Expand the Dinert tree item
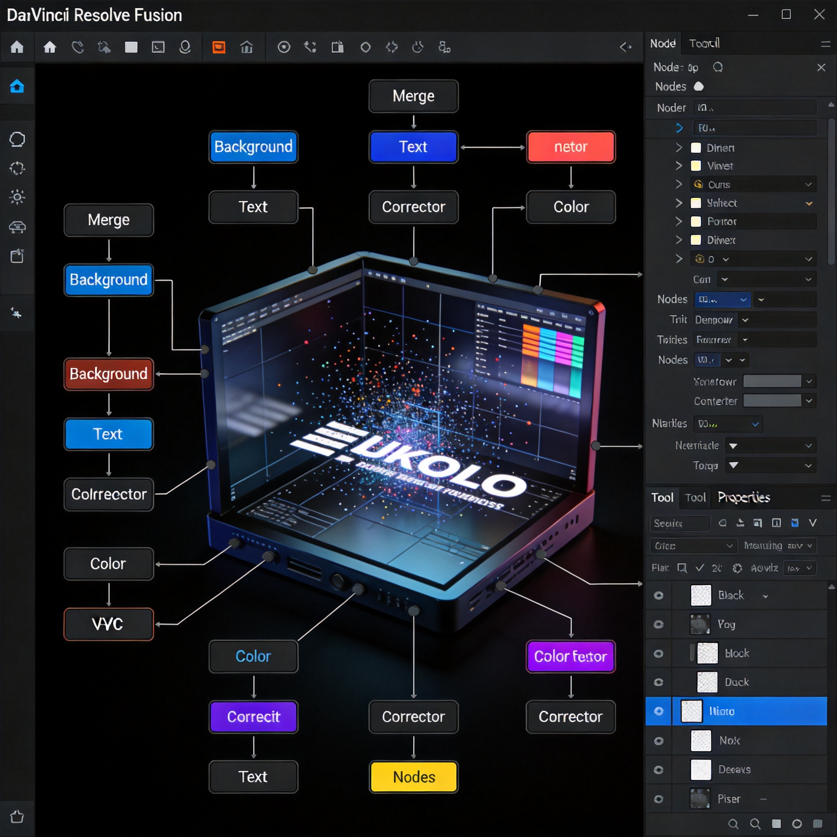837x837 pixels. 679,148
